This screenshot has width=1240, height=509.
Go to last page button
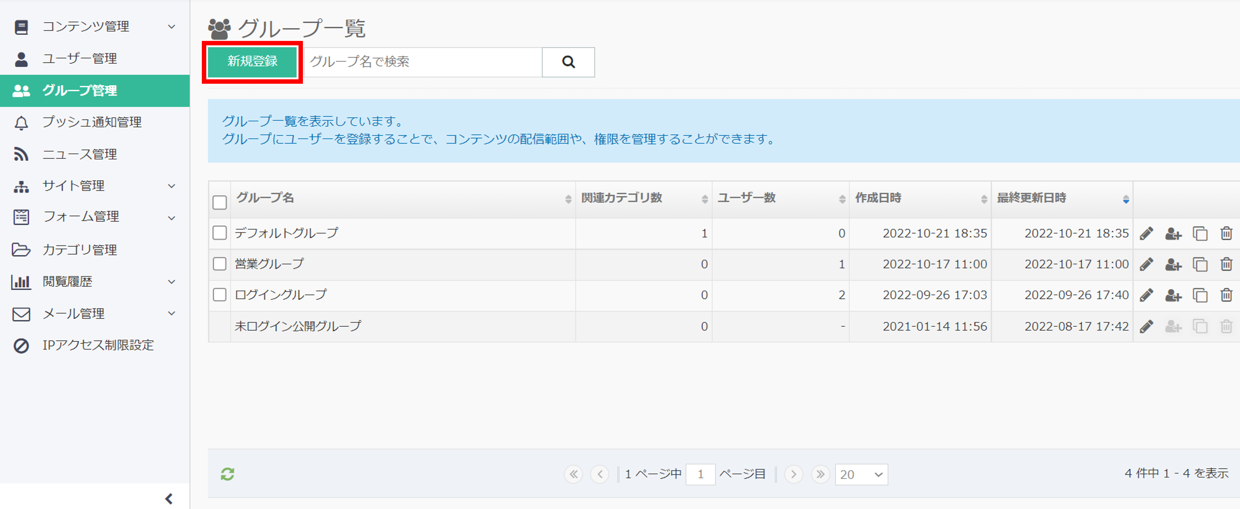coord(820,474)
